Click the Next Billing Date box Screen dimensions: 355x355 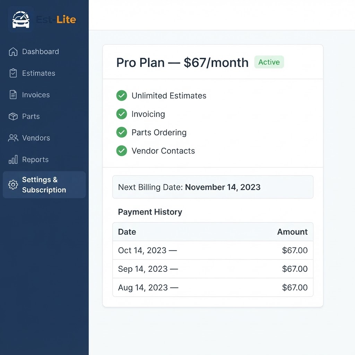(213, 187)
